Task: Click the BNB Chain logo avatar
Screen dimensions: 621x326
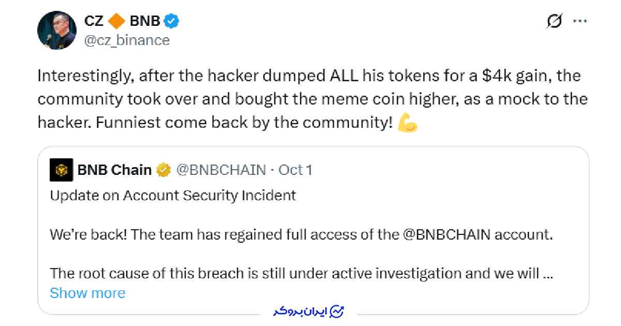Action: pos(61,170)
